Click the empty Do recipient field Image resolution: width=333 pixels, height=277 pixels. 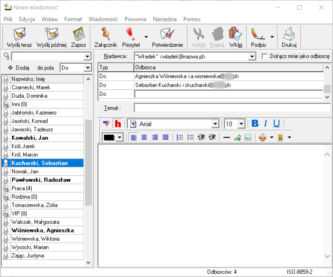pos(229,94)
